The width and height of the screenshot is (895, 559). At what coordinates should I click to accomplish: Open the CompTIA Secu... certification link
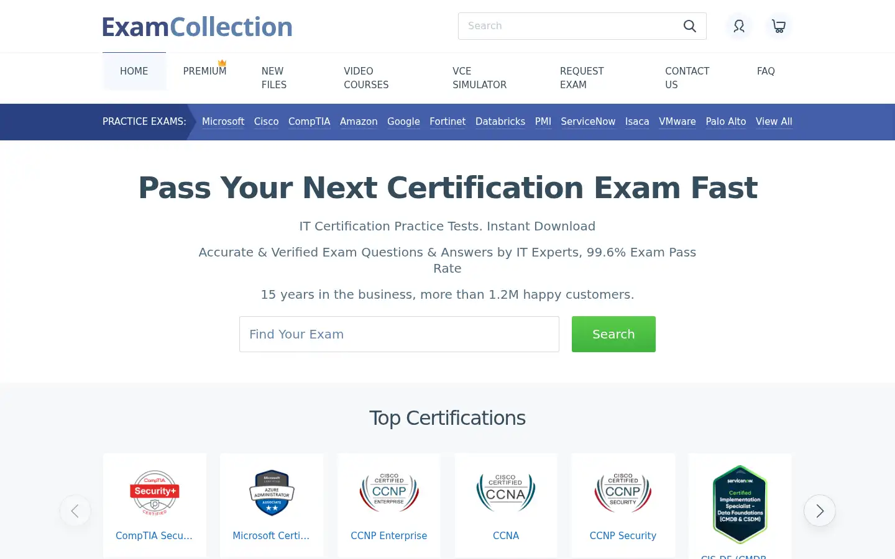(x=154, y=535)
